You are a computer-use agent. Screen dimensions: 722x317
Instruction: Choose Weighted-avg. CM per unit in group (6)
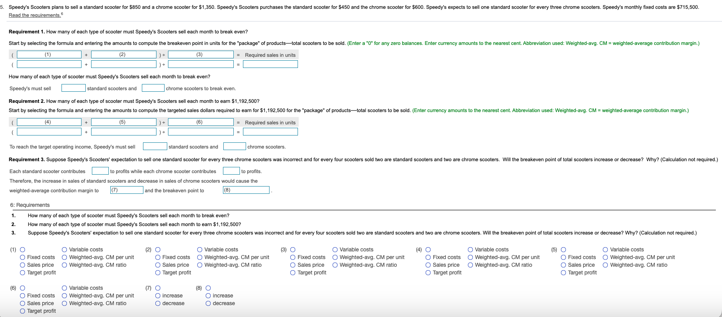(x=65, y=296)
